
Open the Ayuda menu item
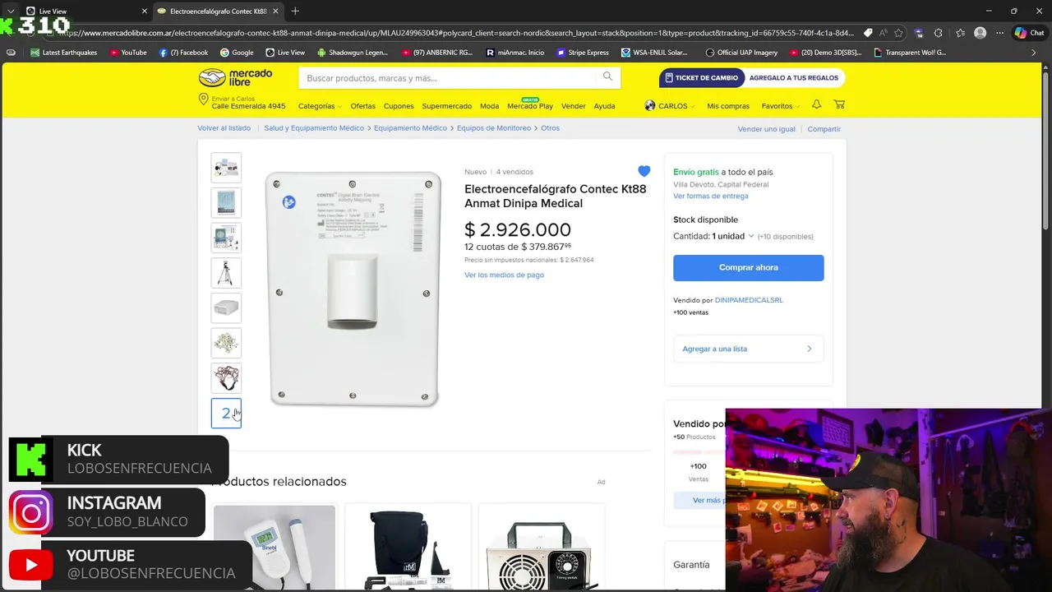[604, 106]
